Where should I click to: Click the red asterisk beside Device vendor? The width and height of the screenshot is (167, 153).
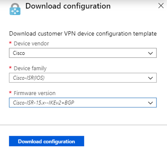10,43
